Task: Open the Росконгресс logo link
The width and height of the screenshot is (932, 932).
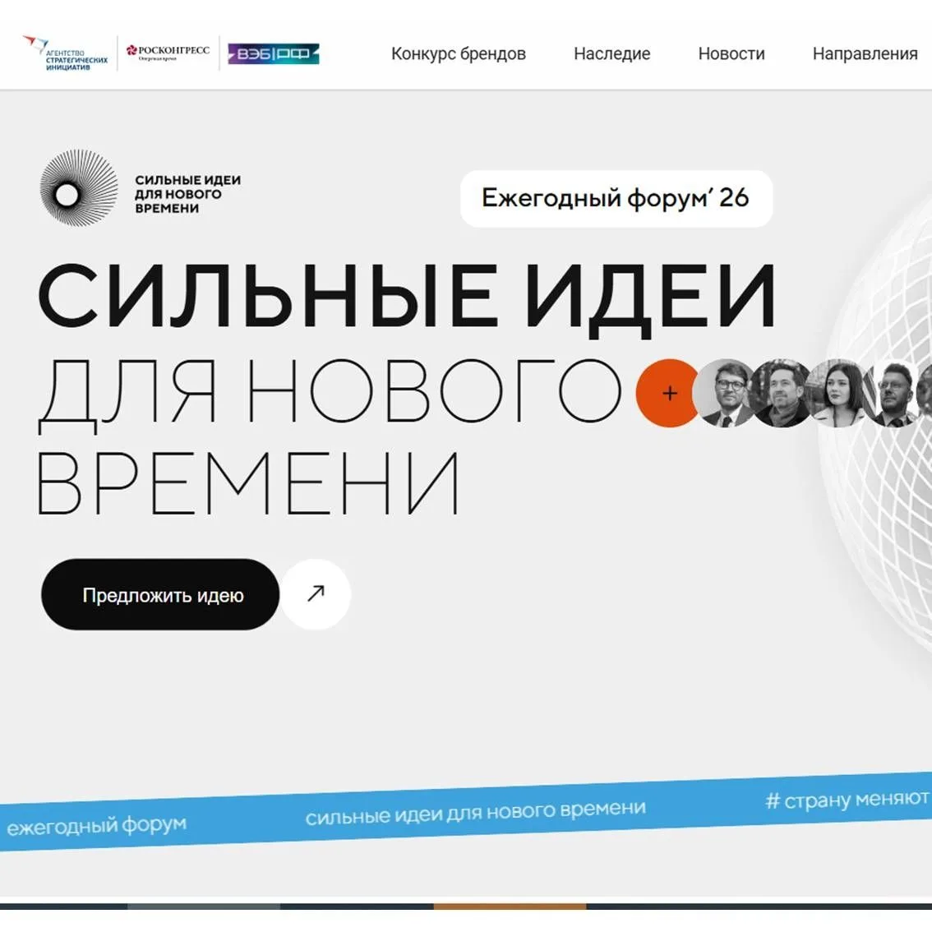Action: pyautogui.click(x=168, y=53)
